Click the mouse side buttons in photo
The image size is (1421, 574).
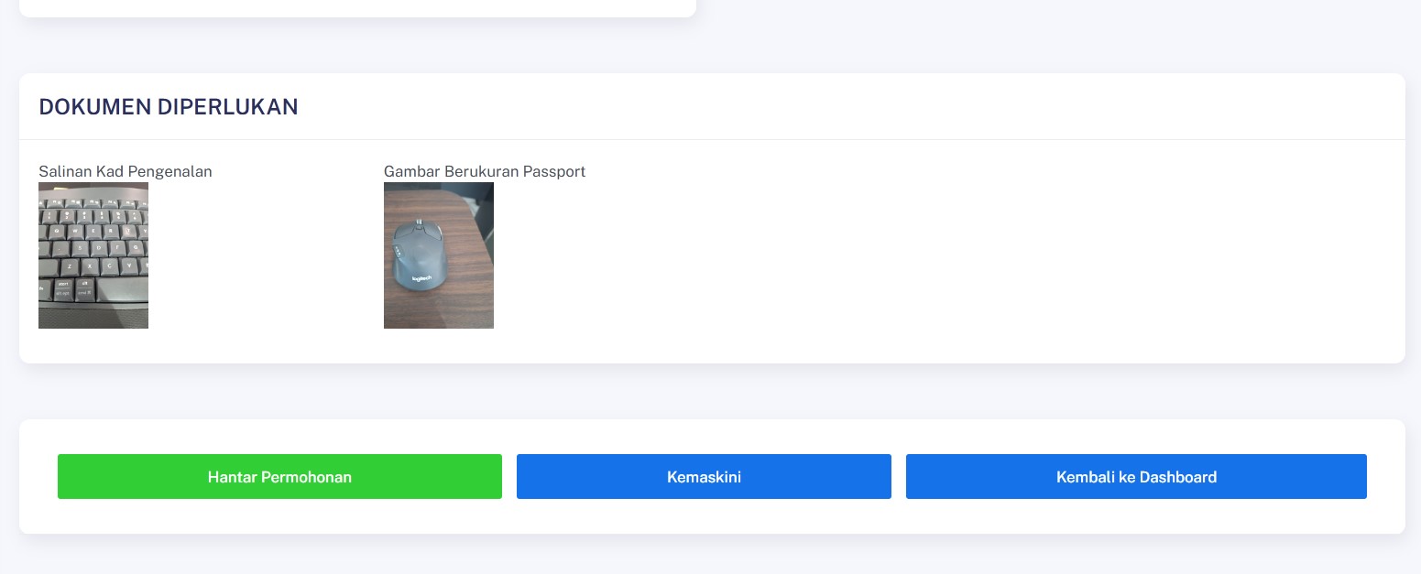(x=399, y=251)
